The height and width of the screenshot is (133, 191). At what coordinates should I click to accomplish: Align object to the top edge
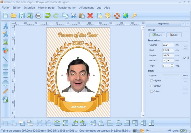(135, 123)
